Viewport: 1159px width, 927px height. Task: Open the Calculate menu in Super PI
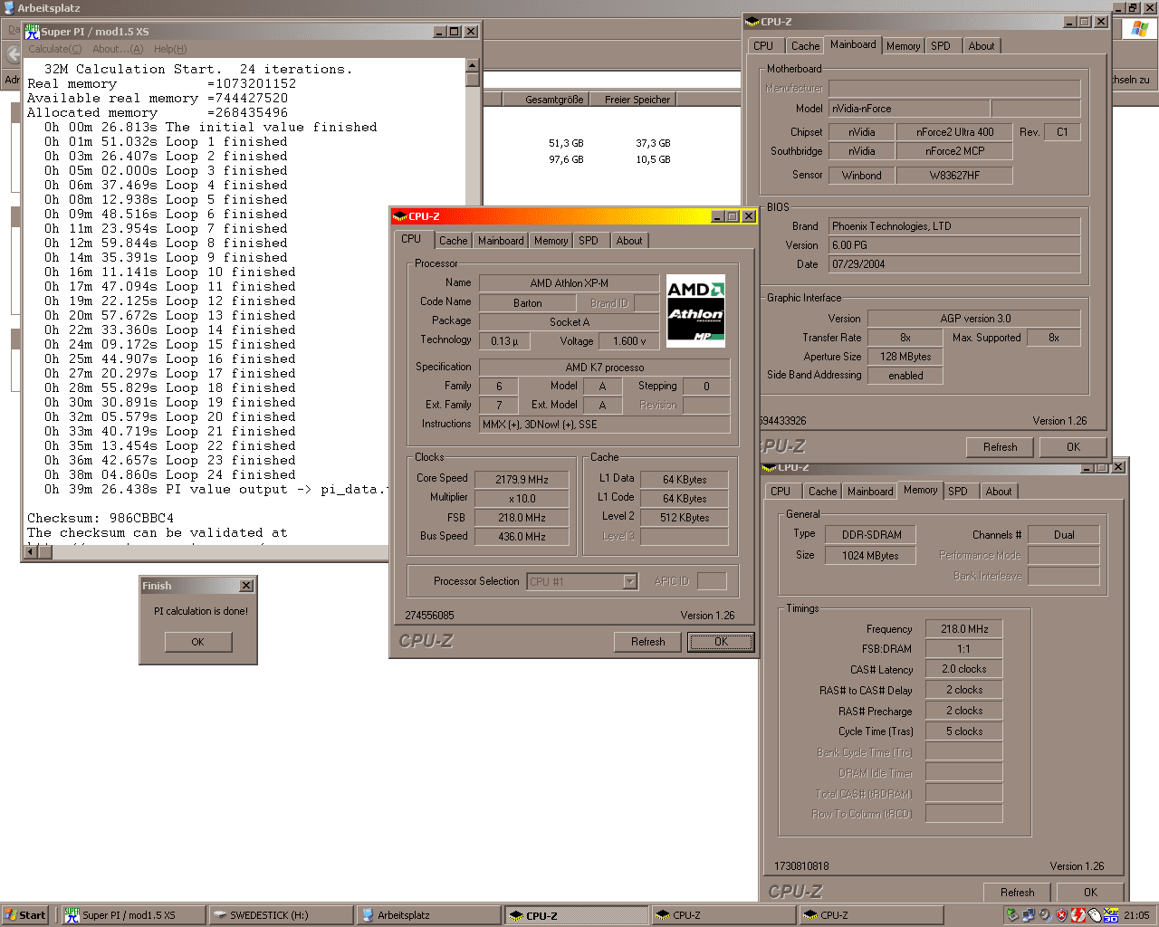tap(54, 49)
